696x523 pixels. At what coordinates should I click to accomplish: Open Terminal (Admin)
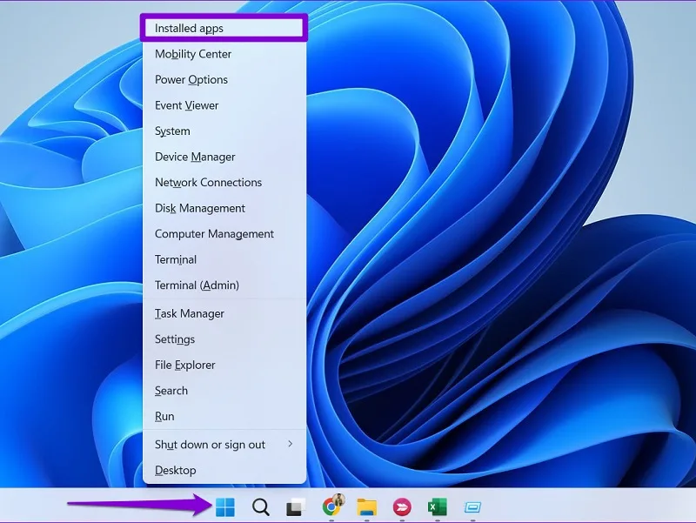pyautogui.click(x=224, y=285)
